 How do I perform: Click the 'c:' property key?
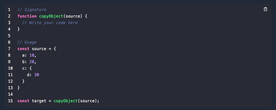(25, 68)
